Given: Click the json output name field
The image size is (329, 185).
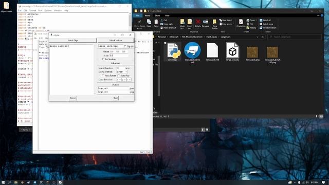Looking at the screenshot, I should (113, 88).
